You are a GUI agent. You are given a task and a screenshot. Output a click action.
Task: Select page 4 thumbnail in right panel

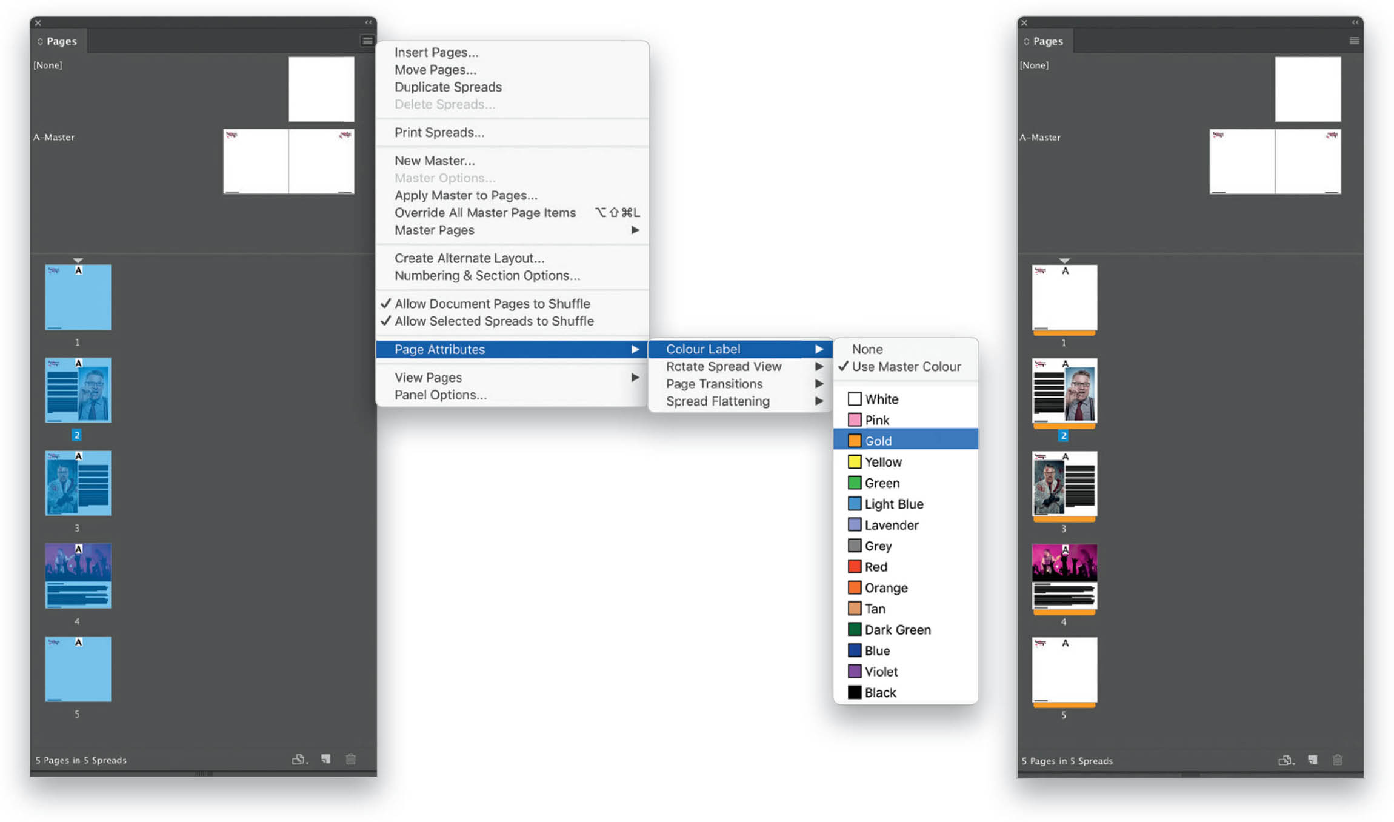pyautogui.click(x=1064, y=576)
